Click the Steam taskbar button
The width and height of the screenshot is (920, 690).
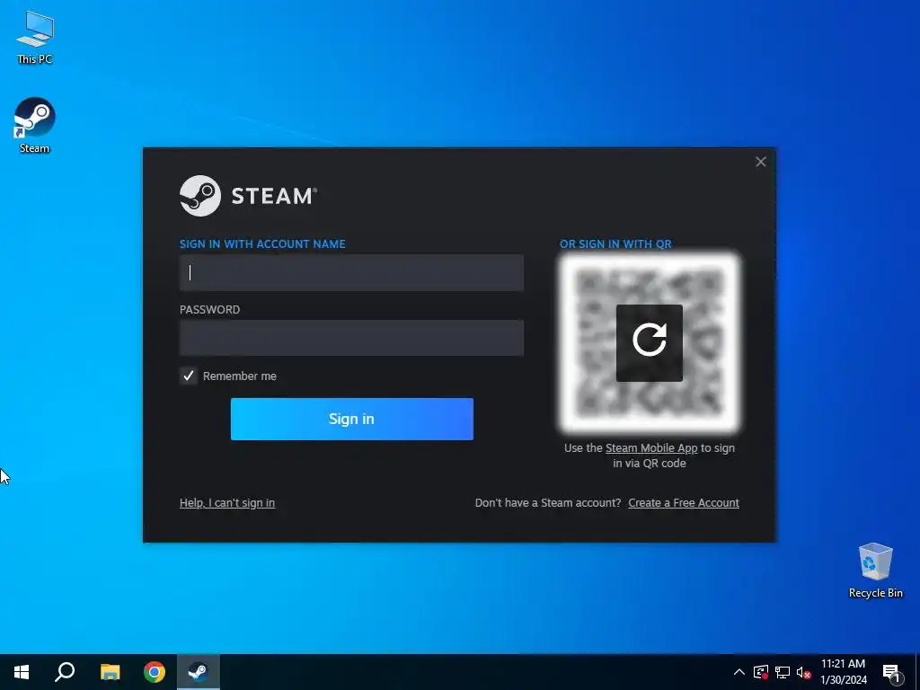[x=199, y=672]
